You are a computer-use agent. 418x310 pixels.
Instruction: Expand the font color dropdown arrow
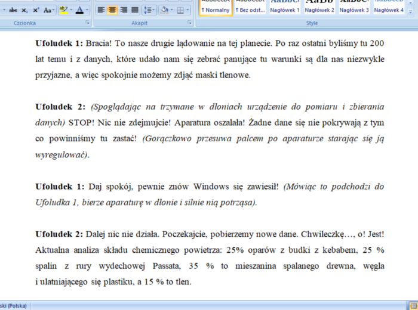click(88, 10)
